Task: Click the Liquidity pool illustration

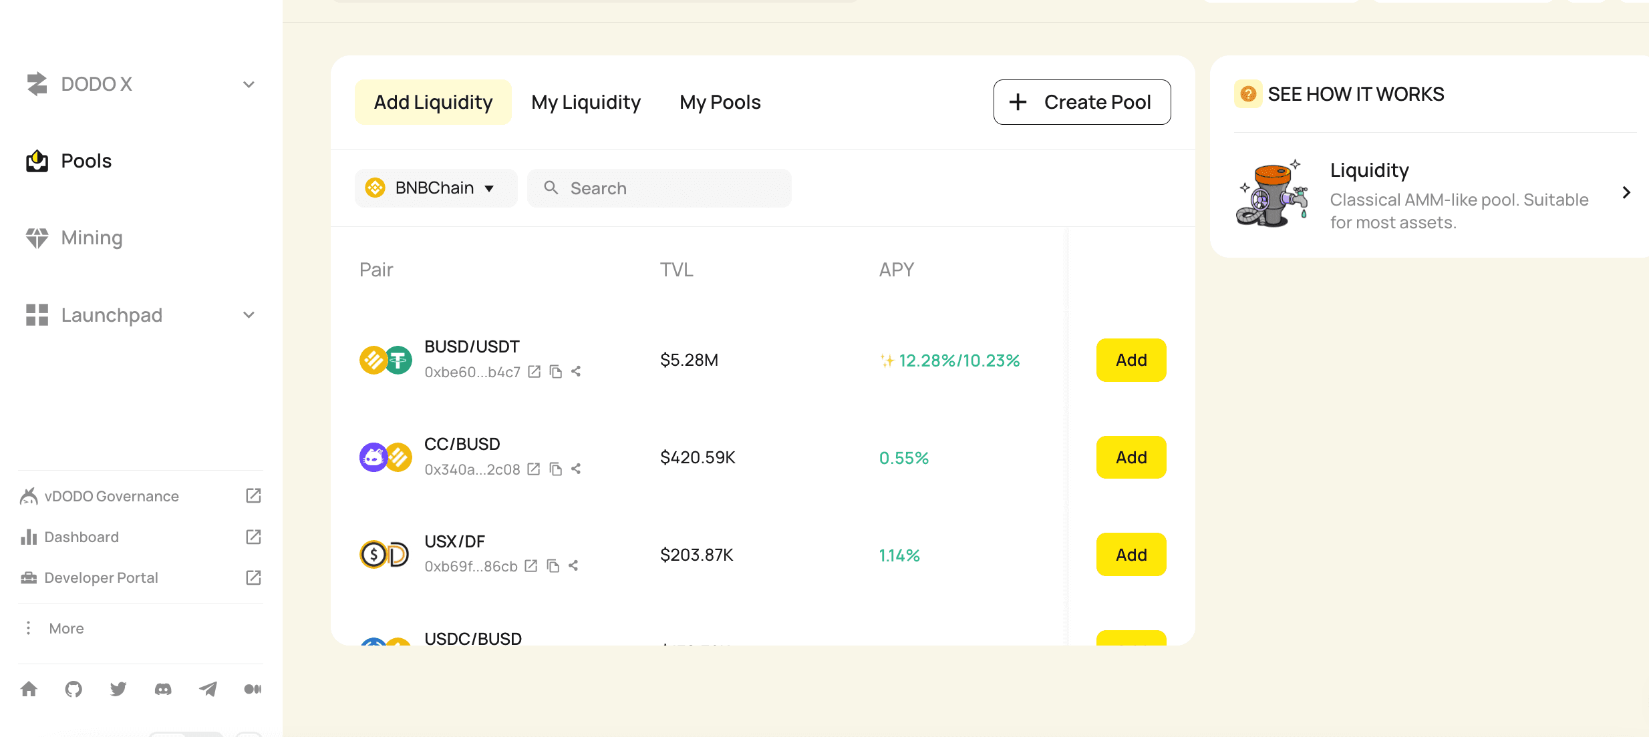Action: click(x=1271, y=194)
